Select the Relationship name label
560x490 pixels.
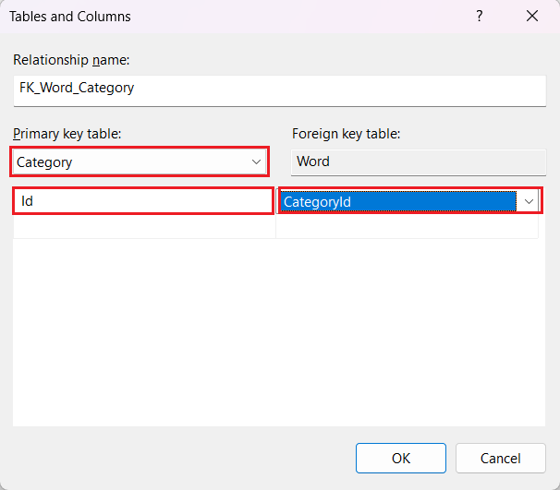(71, 60)
